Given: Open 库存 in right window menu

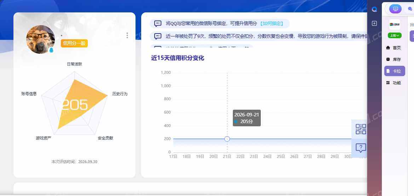Looking at the screenshot, I should [x=395, y=59].
